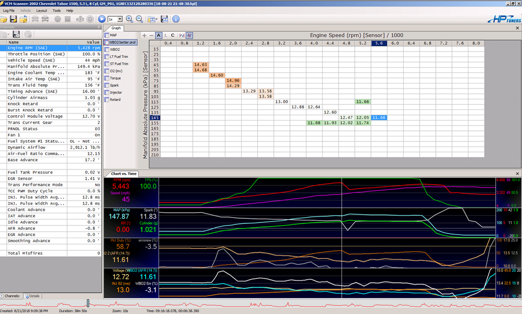
Task: Select the Chart vs. Time tab
Action: 123,174
